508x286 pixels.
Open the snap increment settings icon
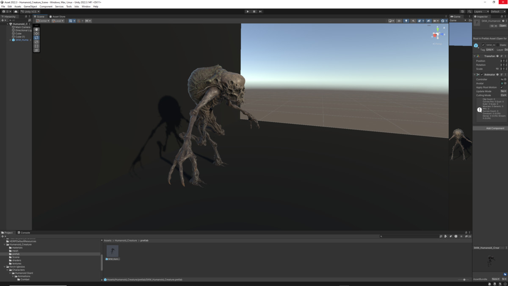click(88, 21)
